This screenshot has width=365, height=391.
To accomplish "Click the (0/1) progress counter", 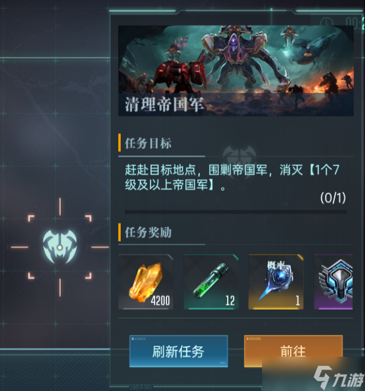I will click(333, 198).
